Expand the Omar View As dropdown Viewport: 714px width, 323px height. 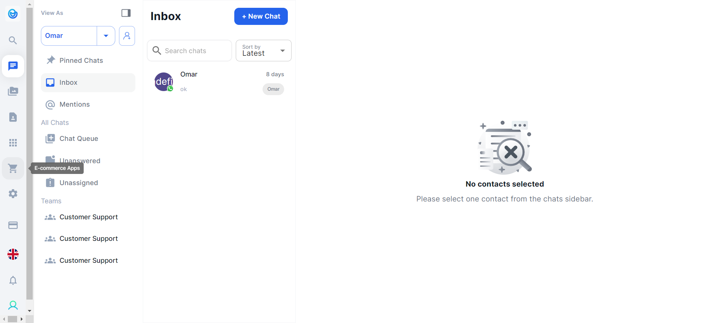pos(106,36)
